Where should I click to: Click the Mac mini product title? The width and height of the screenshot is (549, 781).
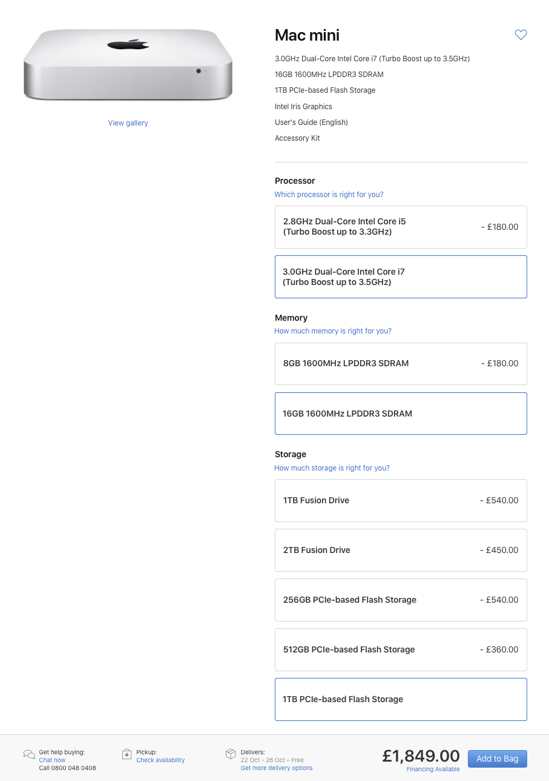(307, 35)
